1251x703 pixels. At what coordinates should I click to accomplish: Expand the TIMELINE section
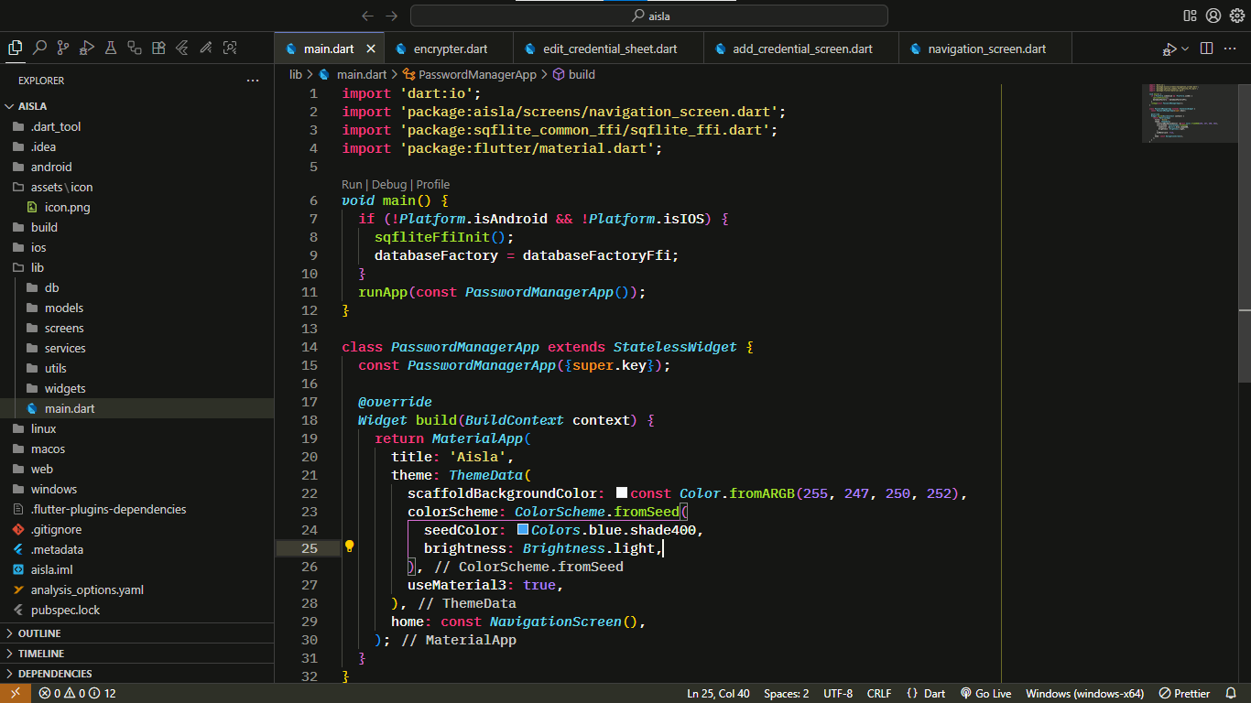[x=137, y=654]
